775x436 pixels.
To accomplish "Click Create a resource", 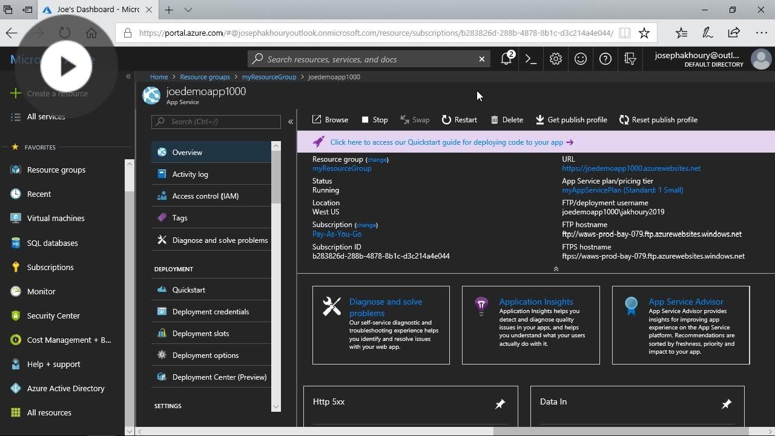I will [50, 93].
